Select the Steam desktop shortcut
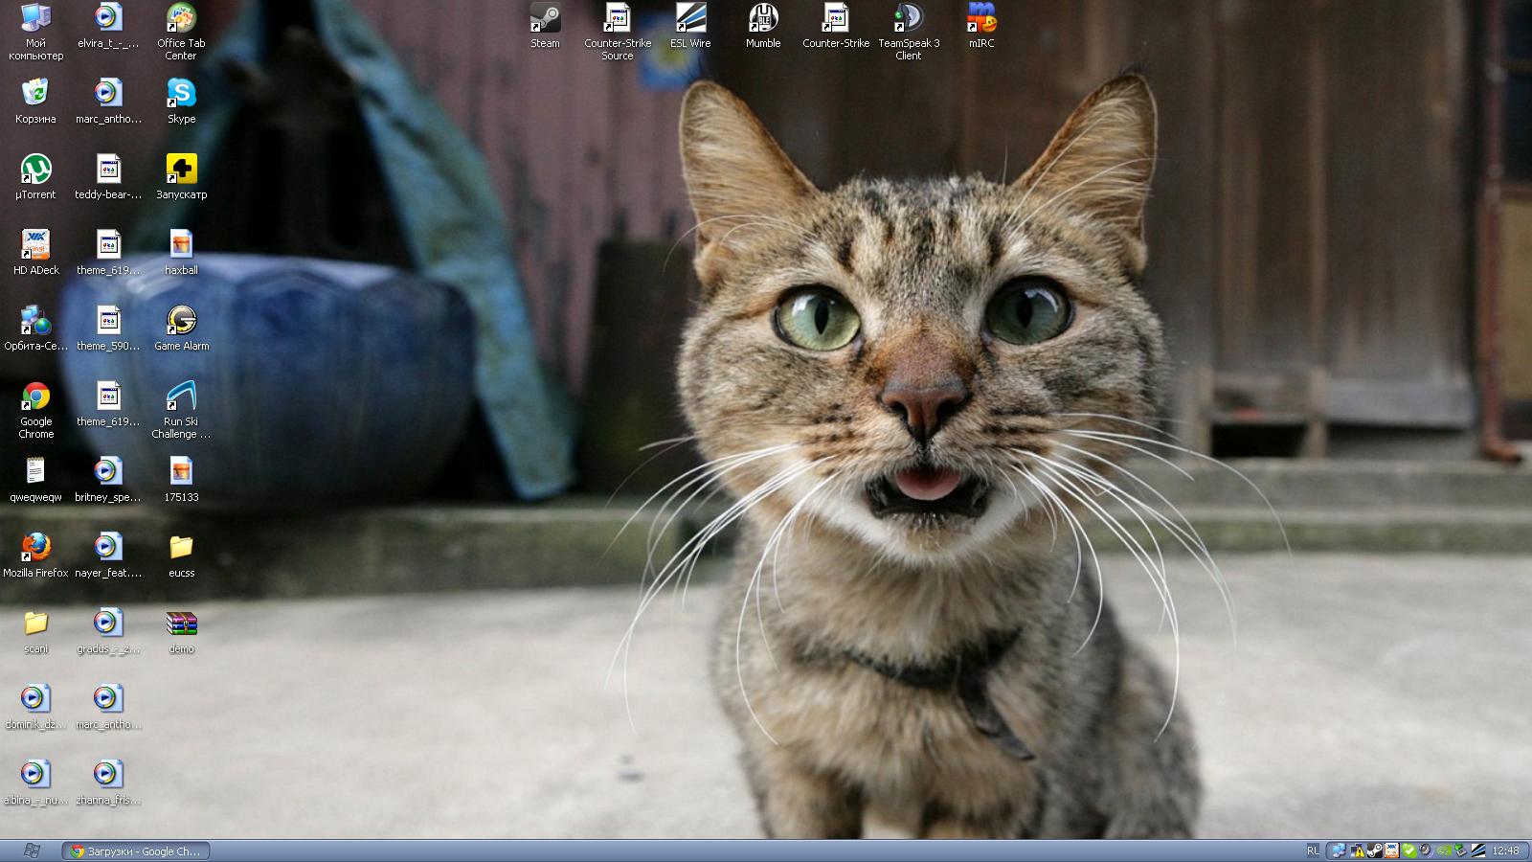Image resolution: width=1532 pixels, height=862 pixels. coord(545,19)
